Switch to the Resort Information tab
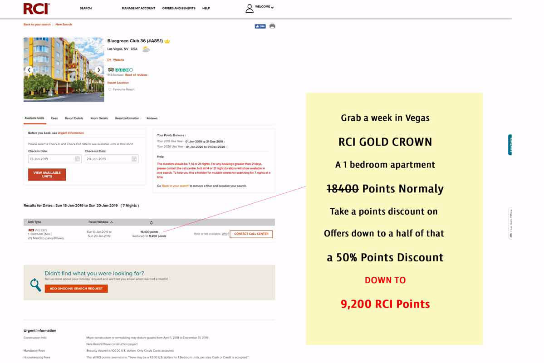The width and height of the screenshot is (544, 363). tap(127, 118)
